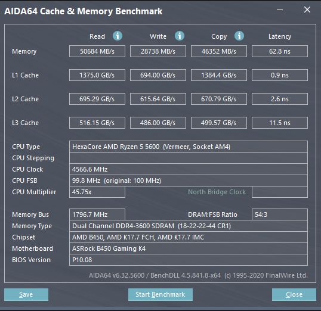The image size is (321, 311).
Task: Click the L3 Cache Read value box
Action: pyautogui.click(x=97, y=123)
